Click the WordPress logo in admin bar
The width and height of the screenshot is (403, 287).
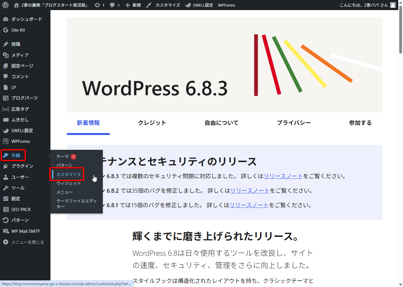(x=5, y=5)
